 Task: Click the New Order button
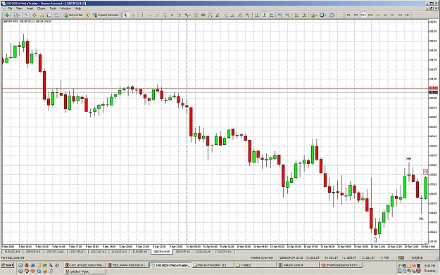pos(73,15)
